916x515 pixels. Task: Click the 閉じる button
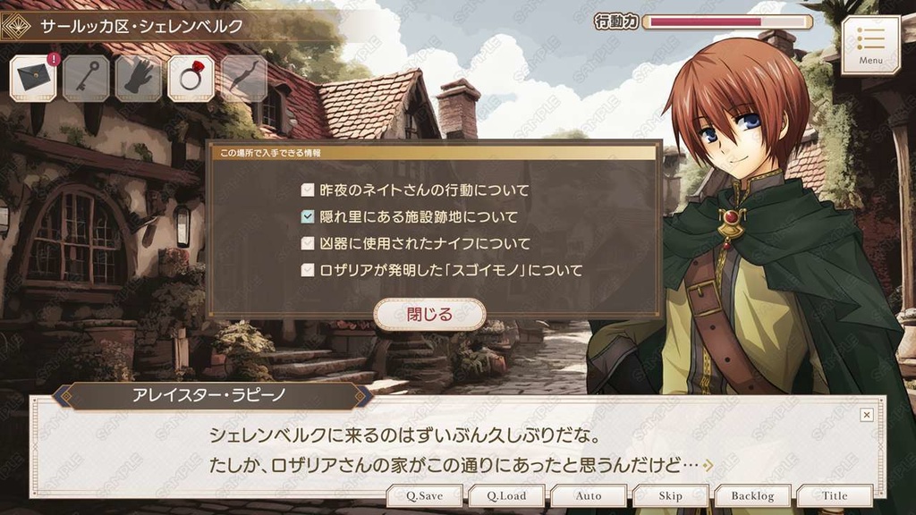[x=430, y=314]
